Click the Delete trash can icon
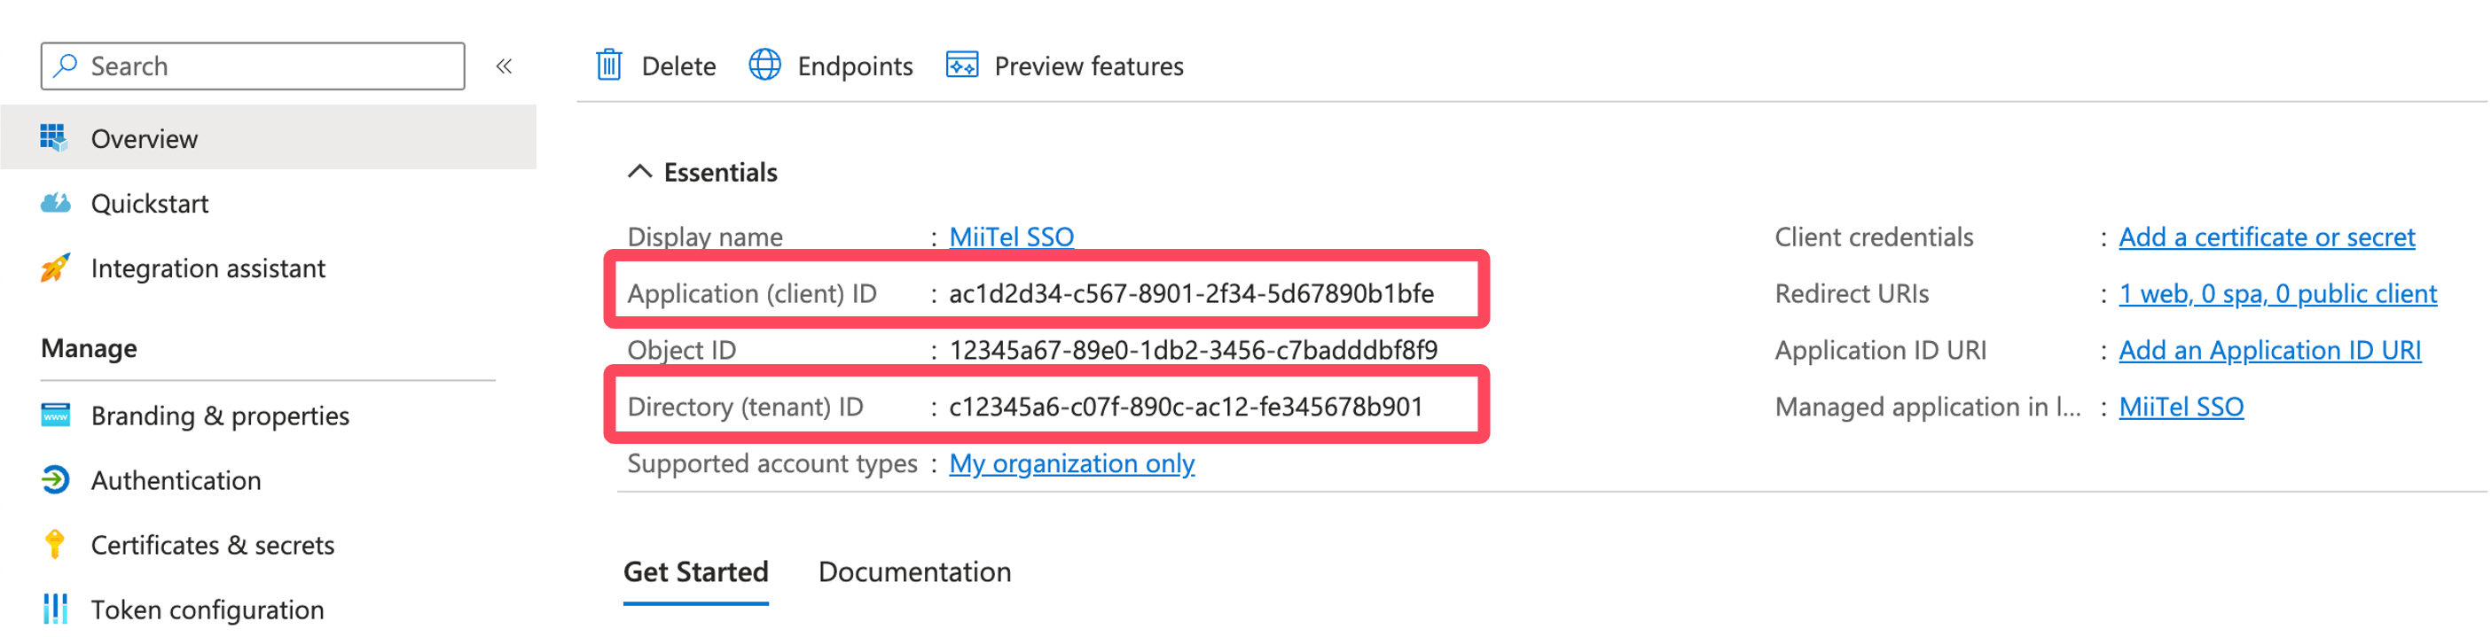Screen dimensions: 2491x637 point(609,66)
